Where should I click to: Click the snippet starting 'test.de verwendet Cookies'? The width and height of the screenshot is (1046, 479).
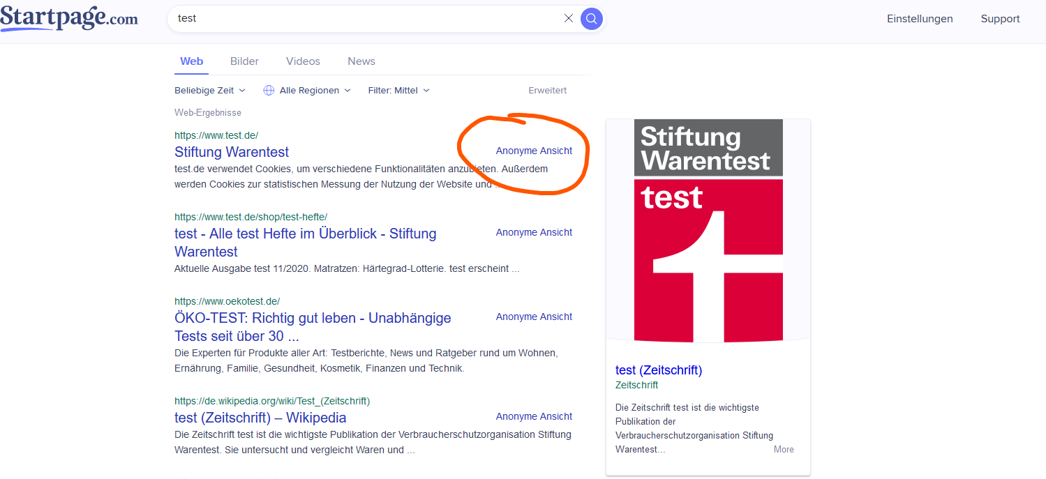(361, 176)
